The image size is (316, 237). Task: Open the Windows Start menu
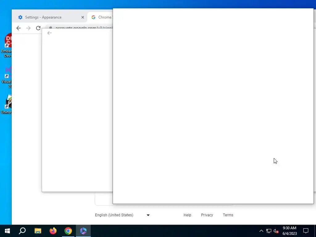7,231
